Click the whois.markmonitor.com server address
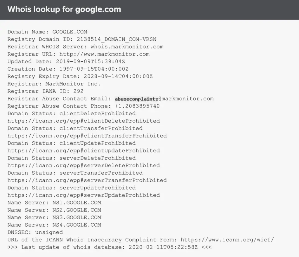299x257 pixels. 127,47
